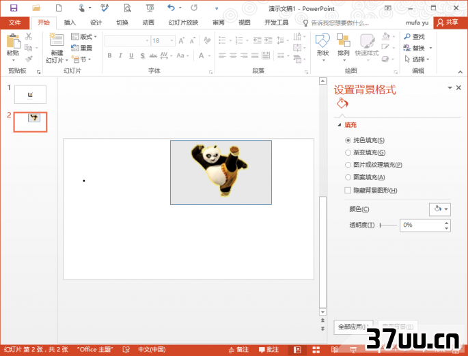Toggle strikethrough abc icon

click(x=153, y=55)
